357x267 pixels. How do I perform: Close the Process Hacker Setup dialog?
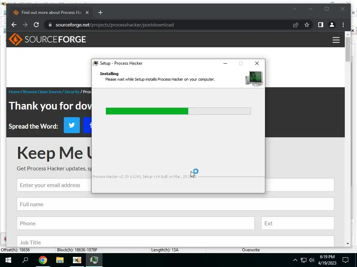(x=257, y=63)
